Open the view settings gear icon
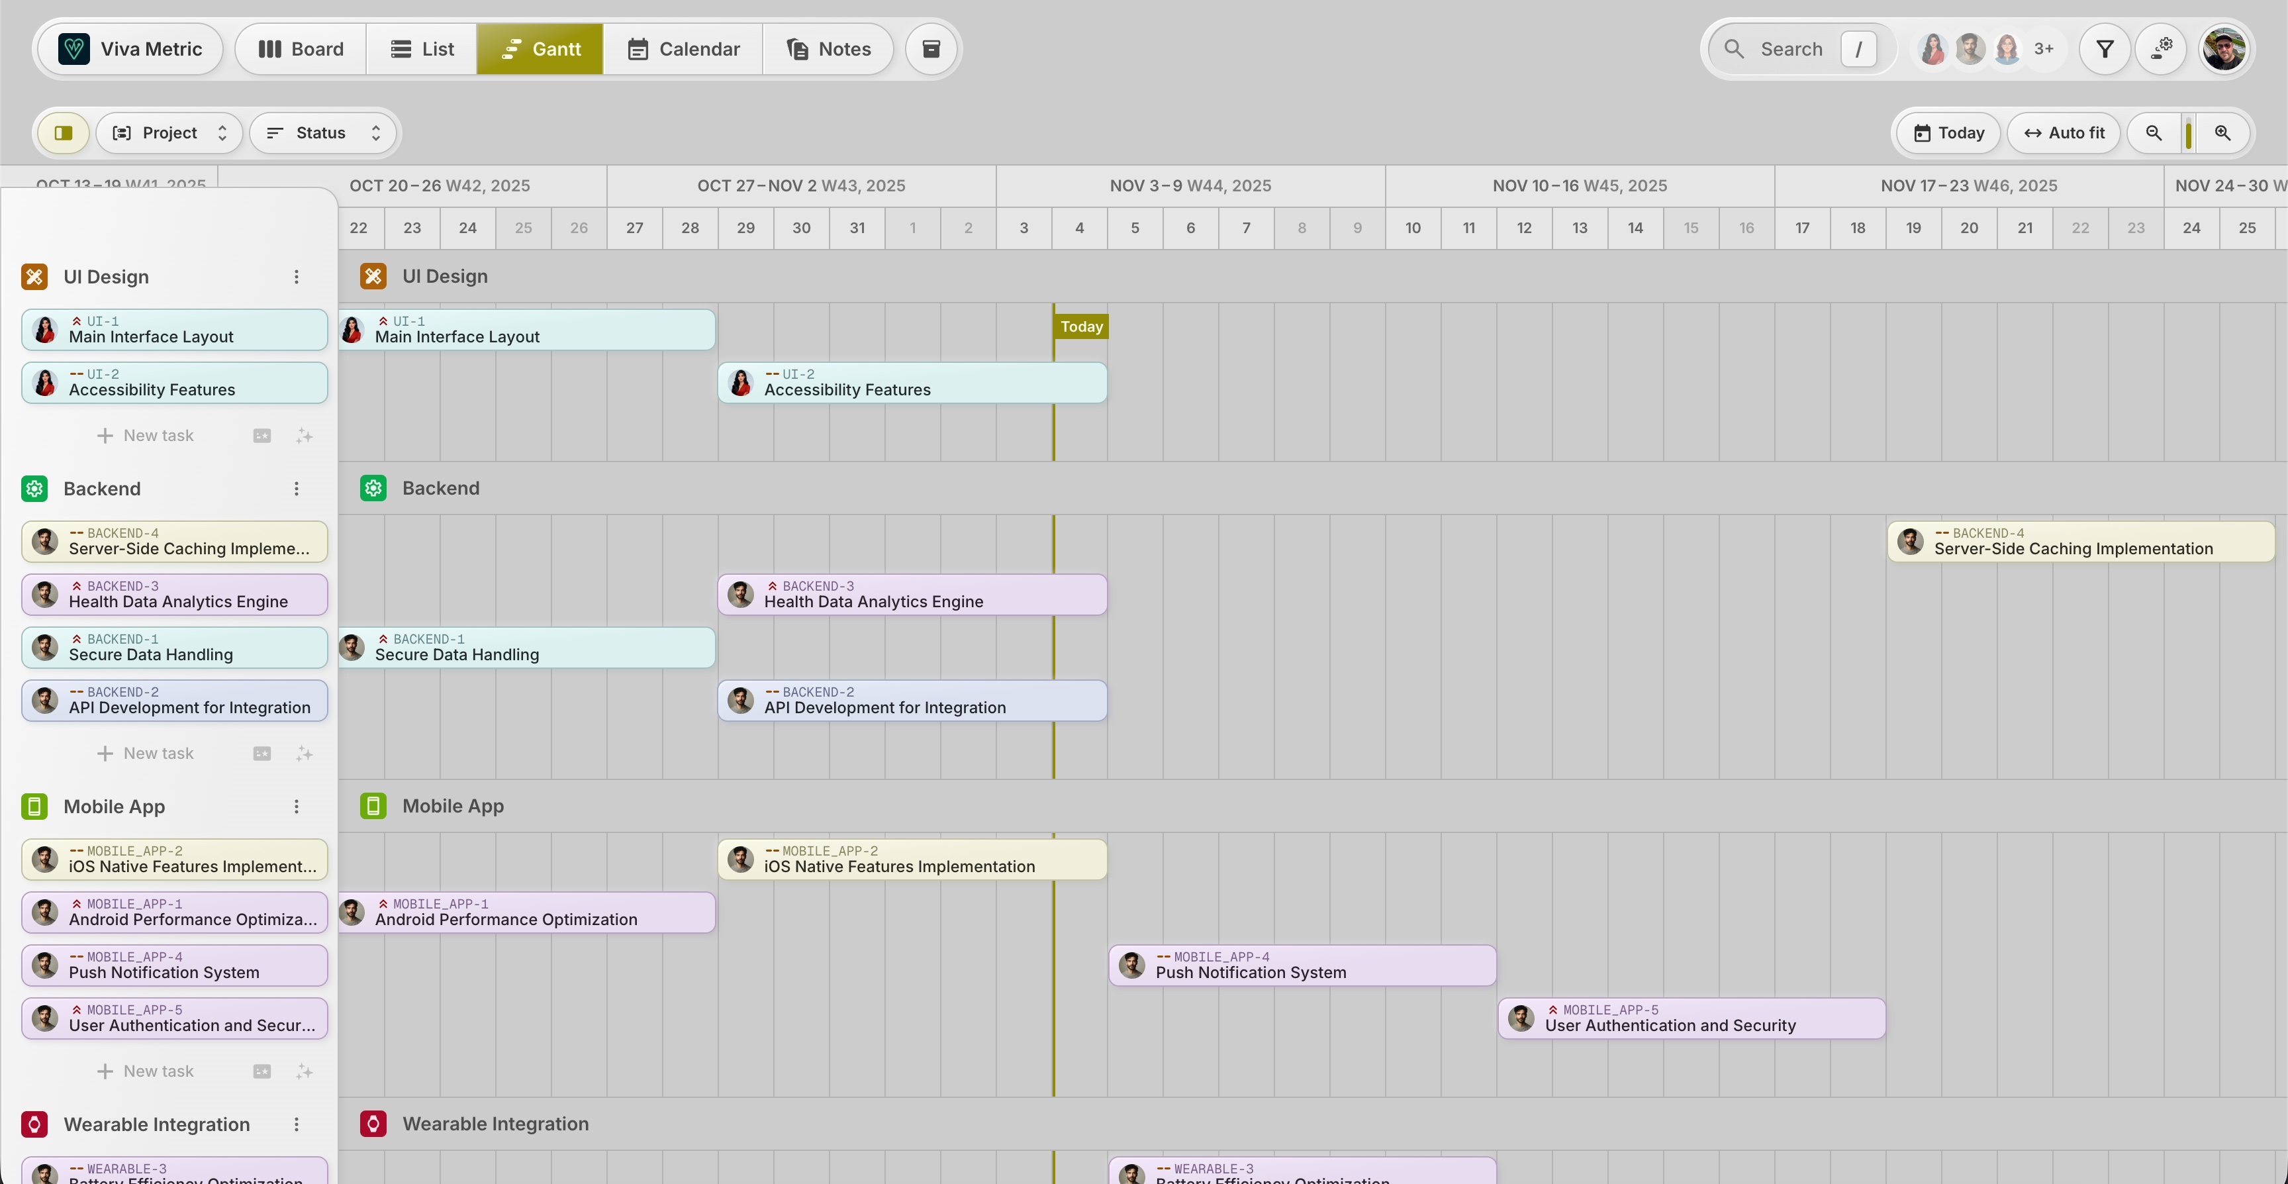 pos(2161,49)
